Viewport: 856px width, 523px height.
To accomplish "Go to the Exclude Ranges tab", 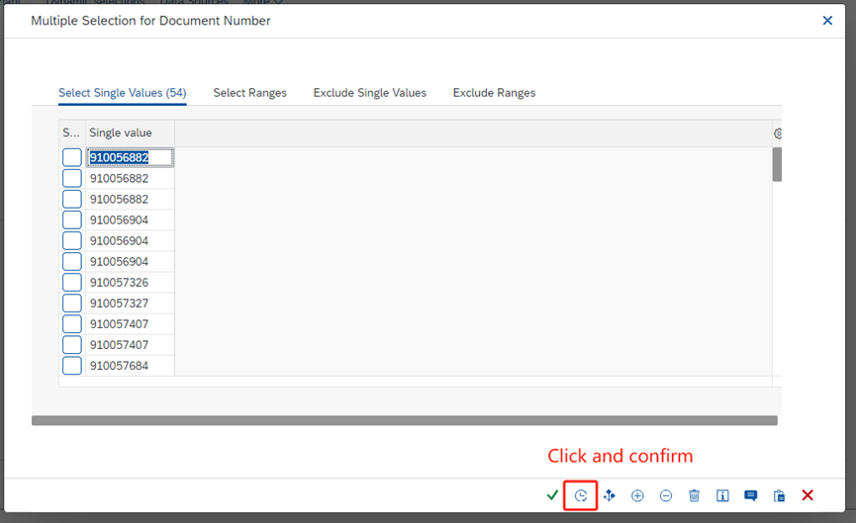I will click(494, 93).
